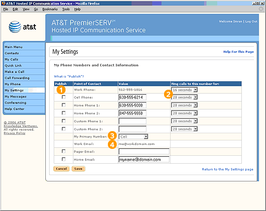Click the work email me@workdomain.com text
This screenshot has width=266, height=211.
(x=137, y=144)
